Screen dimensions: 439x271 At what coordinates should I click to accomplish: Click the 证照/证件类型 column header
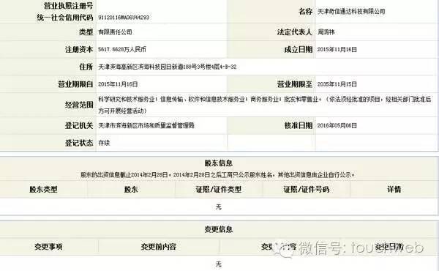[x=219, y=190]
